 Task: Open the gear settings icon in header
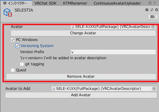pos(157,10)
